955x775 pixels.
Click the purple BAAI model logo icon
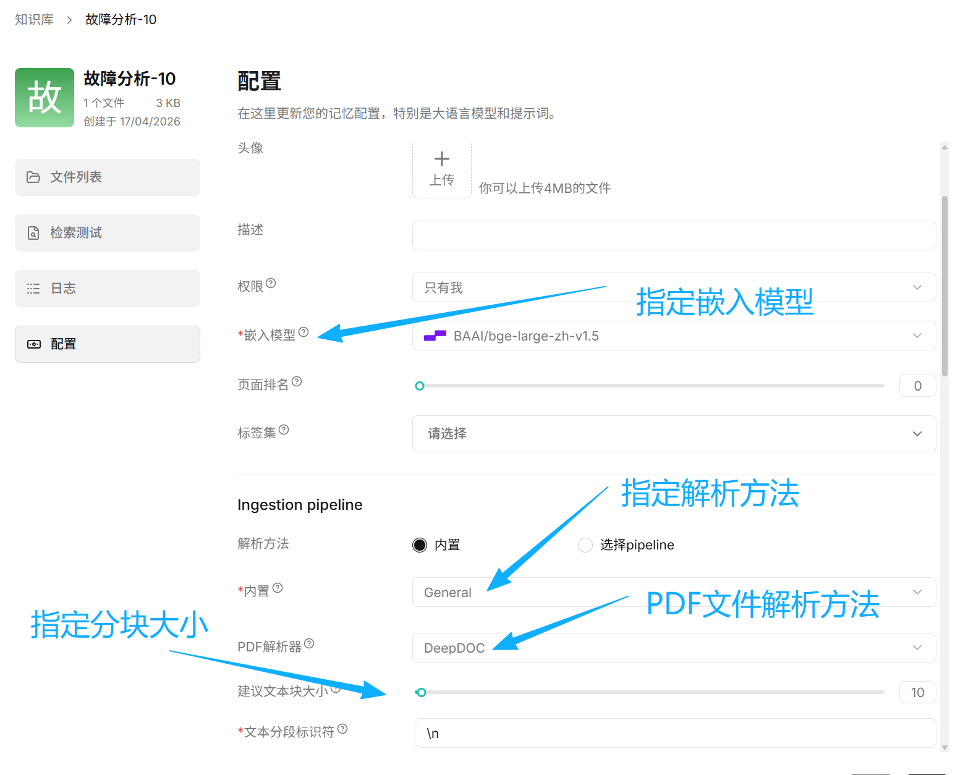[x=435, y=336]
